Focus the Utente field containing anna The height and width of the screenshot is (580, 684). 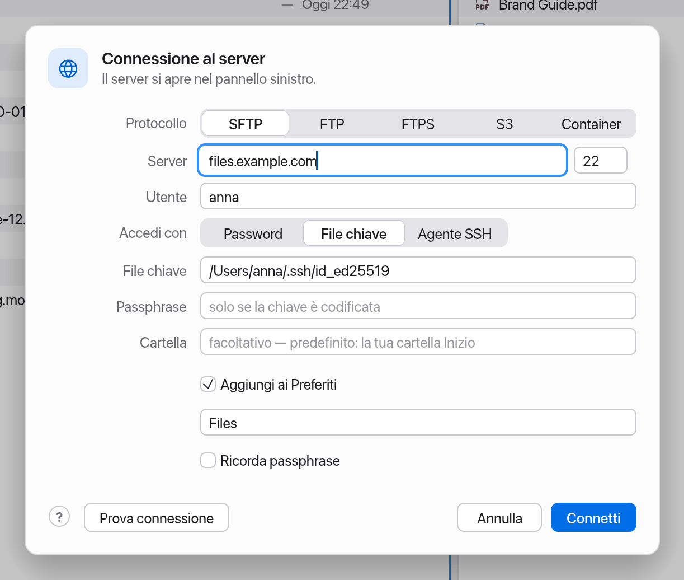click(x=418, y=197)
